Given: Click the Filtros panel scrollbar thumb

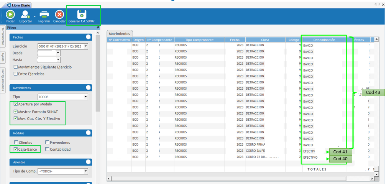Looking at the screenshot, I should (98, 73).
